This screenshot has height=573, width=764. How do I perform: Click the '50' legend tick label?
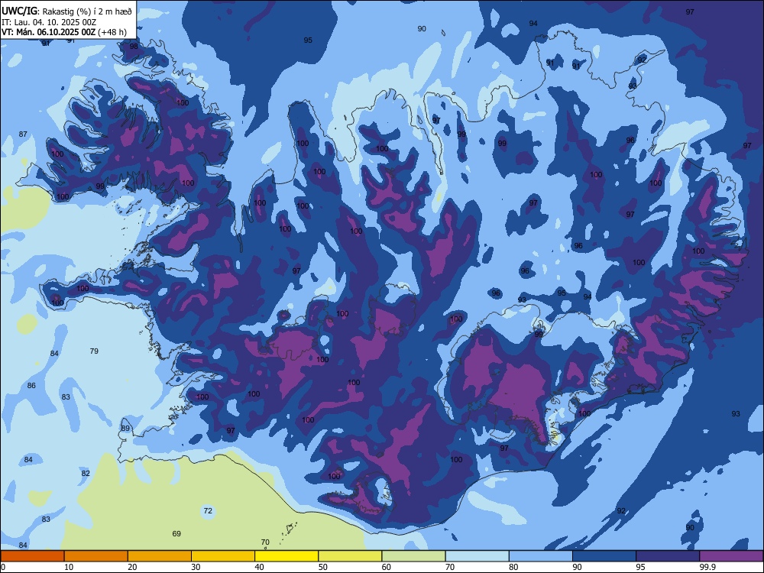(x=323, y=567)
